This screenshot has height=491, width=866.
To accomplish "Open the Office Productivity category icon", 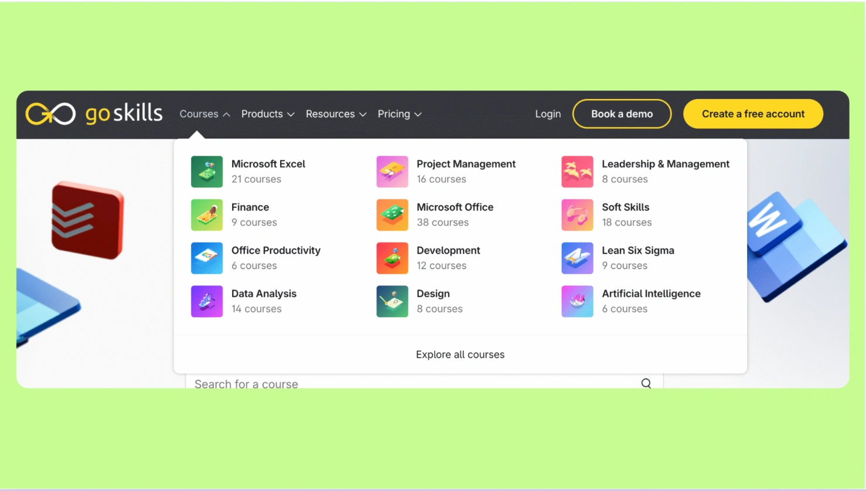I will click(x=207, y=258).
